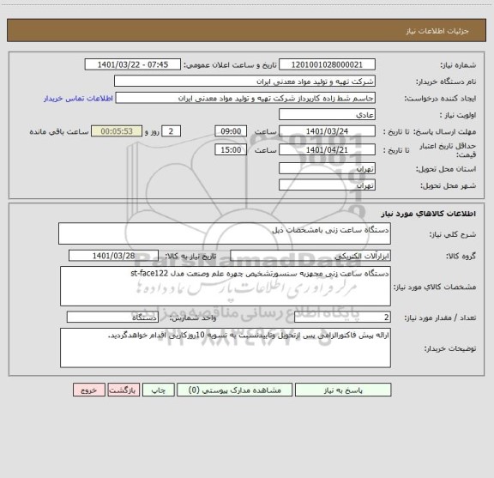Click delivery city field تهران
This screenshot has width=494, height=478.
tap(327, 185)
